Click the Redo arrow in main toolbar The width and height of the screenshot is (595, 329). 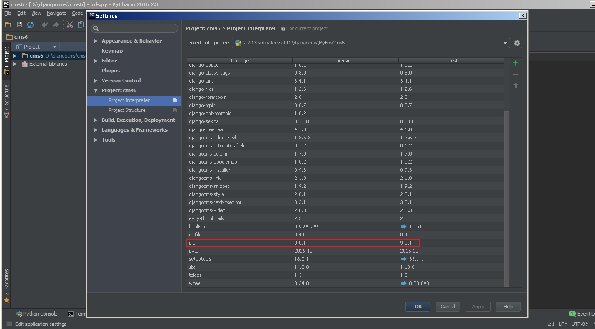[x=56, y=25]
